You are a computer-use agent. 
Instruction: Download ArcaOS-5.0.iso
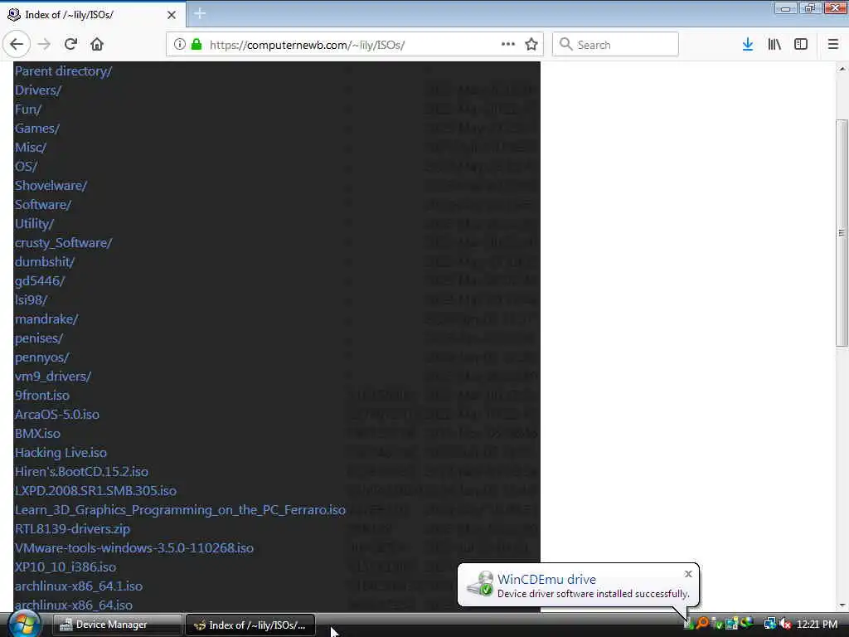(57, 415)
